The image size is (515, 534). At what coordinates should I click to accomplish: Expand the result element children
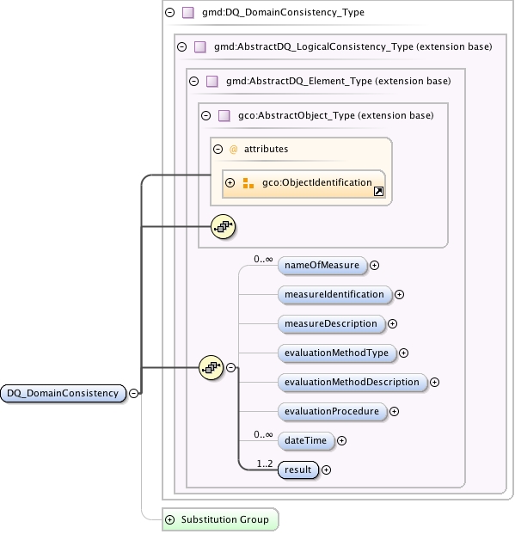[327, 470]
